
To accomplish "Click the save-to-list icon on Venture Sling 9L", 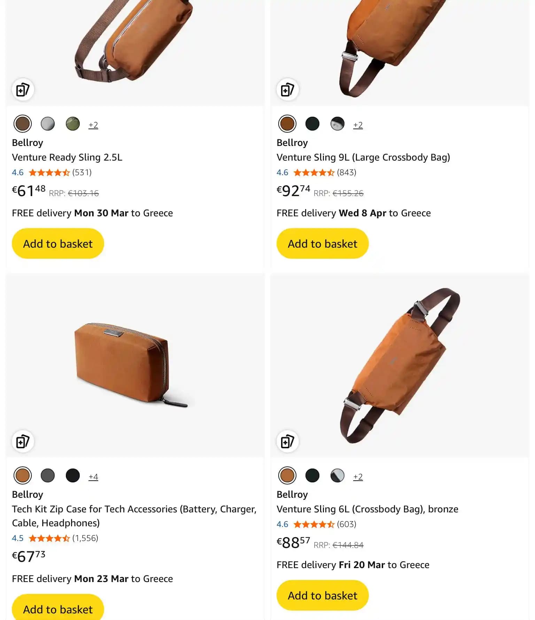I will click(x=287, y=90).
